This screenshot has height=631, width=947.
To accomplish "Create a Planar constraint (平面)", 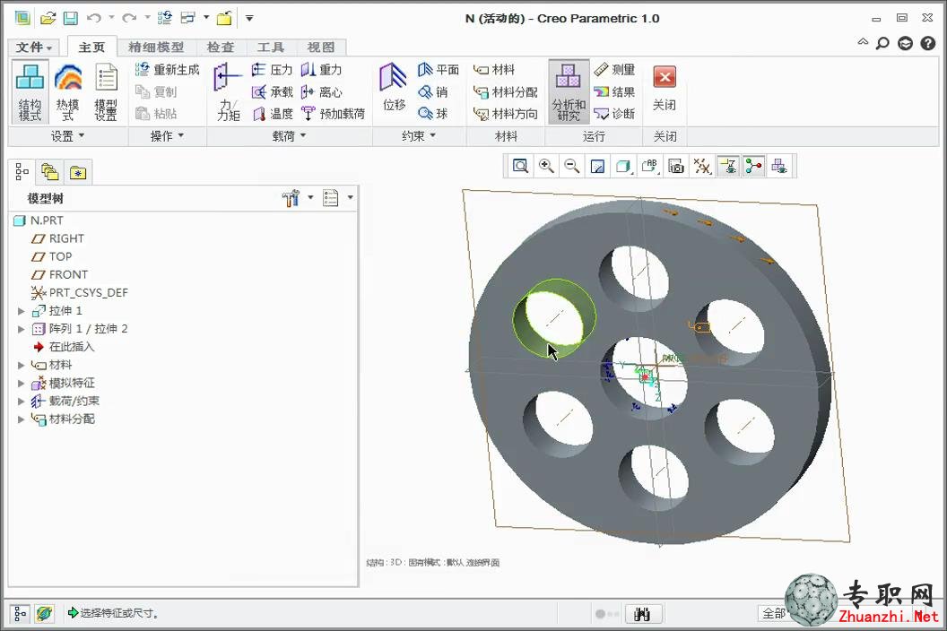I will (x=439, y=70).
